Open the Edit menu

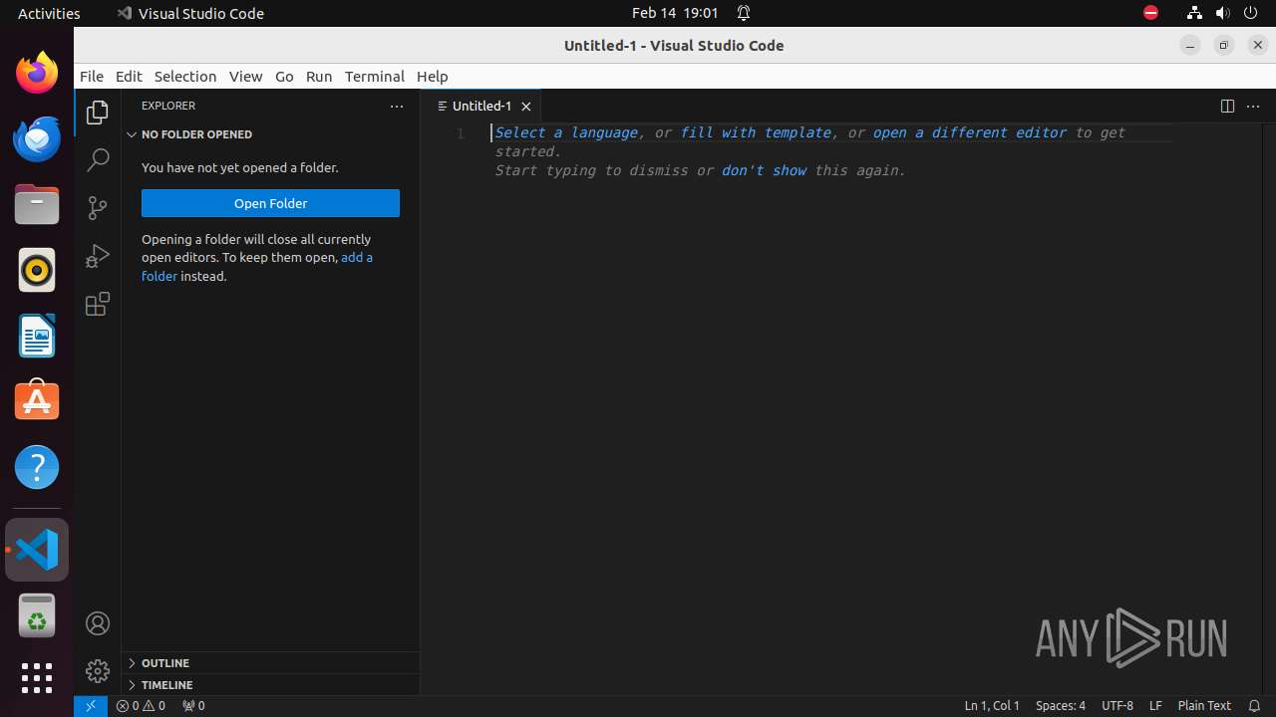(129, 77)
